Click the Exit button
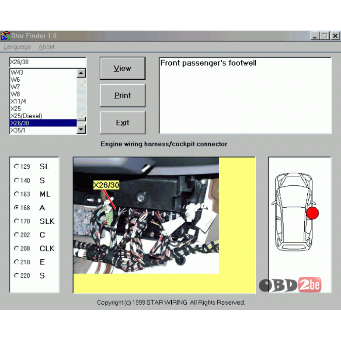This screenshot has width=341, height=341. tap(122, 123)
